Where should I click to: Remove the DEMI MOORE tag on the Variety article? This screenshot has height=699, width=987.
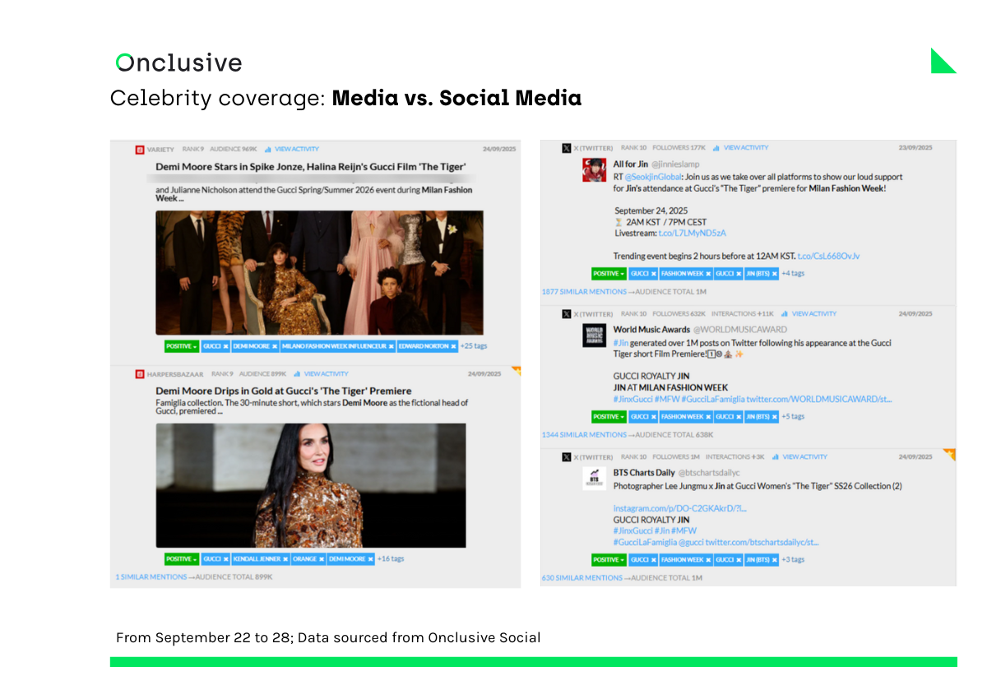(x=273, y=346)
